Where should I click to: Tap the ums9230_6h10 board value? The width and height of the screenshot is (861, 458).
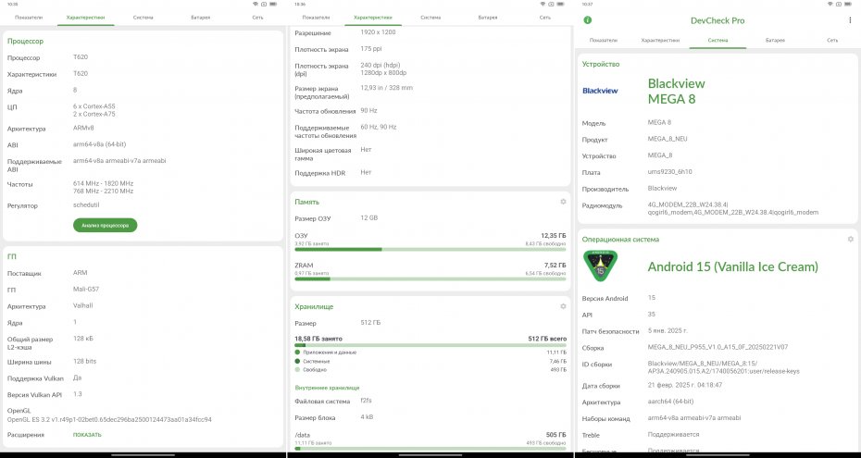click(x=669, y=172)
